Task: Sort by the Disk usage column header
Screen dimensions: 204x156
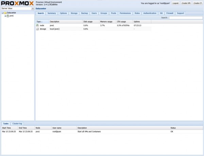Action: coord(91,22)
